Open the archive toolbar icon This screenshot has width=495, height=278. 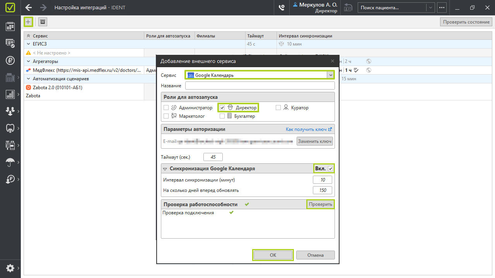(x=43, y=22)
